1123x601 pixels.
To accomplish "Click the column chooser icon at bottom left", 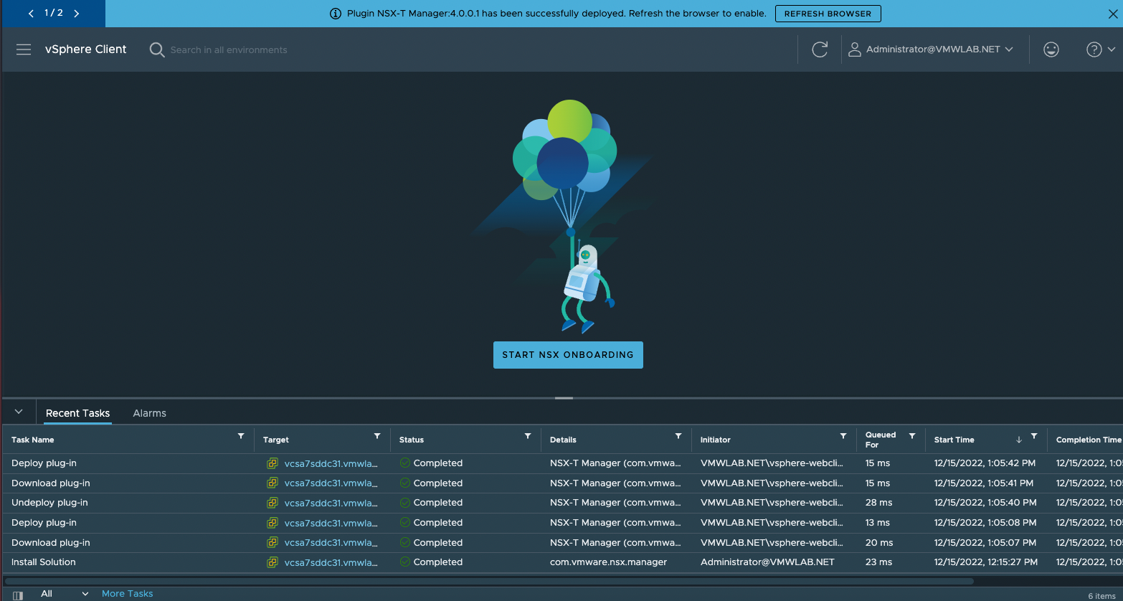I will [x=18, y=595].
